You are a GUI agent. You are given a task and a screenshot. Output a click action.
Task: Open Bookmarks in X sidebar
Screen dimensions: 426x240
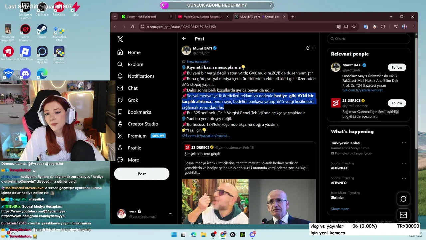tap(134, 112)
